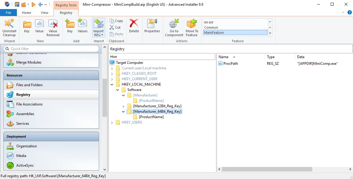The image size is (353, 179).
Task: Create a new registry Value
Action: pos(39,27)
